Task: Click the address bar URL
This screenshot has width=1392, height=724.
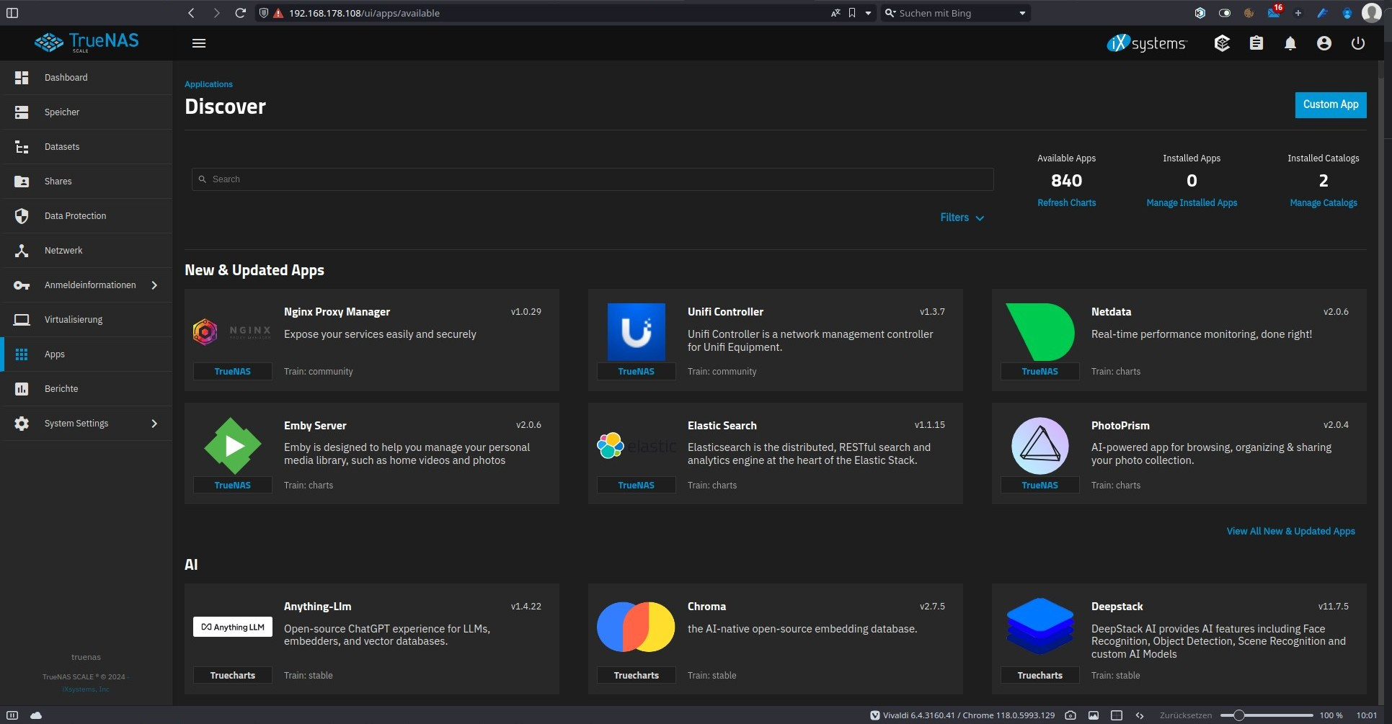Action: [x=364, y=13]
